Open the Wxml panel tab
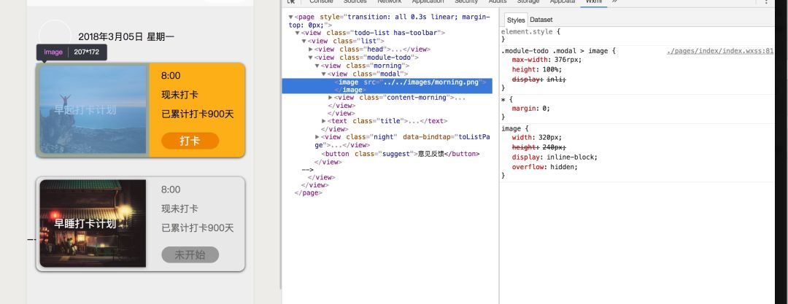This screenshot has width=788, height=304. pyautogui.click(x=593, y=2)
